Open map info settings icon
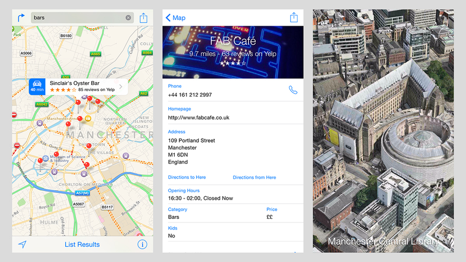 142,244
